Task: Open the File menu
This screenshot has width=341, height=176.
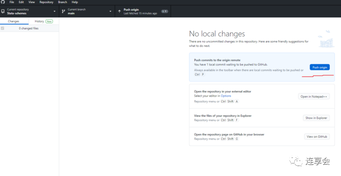Action: [x=12, y=2]
